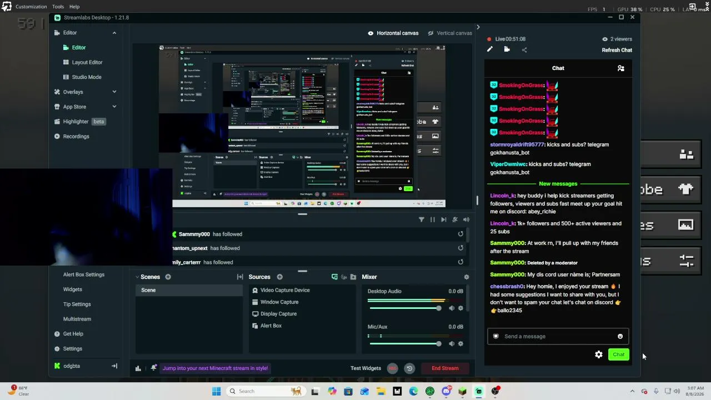This screenshot has height=400, width=711.
Task: Open the notifications bell icon
Action: click(x=154, y=368)
